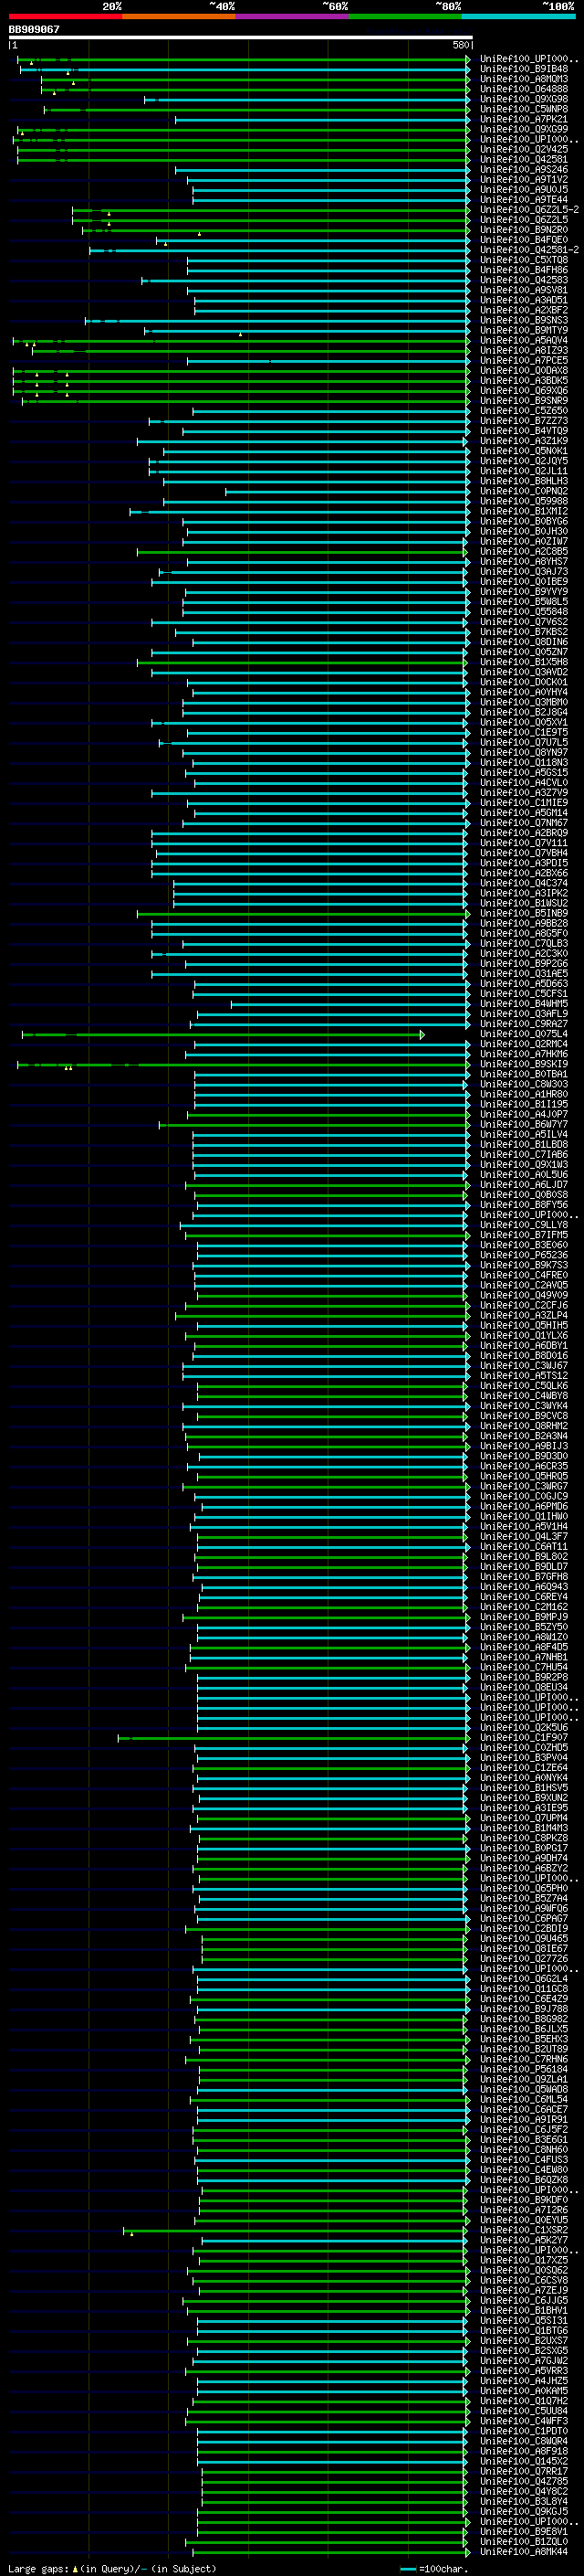Select hit label UniRef100_Q9KGJ5
584x2576 pixels.
click(x=523, y=2512)
